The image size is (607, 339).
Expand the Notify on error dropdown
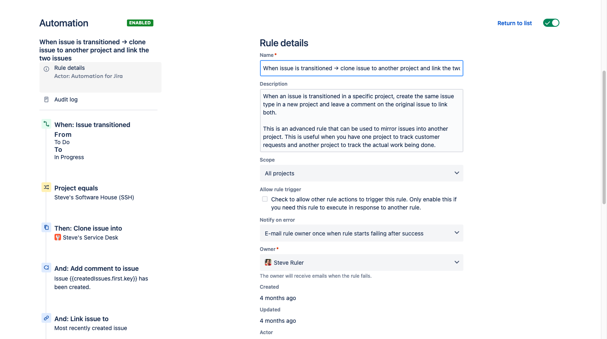(361, 233)
